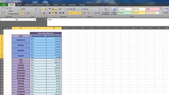Toggle Italic formatting
The height and width of the screenshot is (95, 169).
point(25,13)
